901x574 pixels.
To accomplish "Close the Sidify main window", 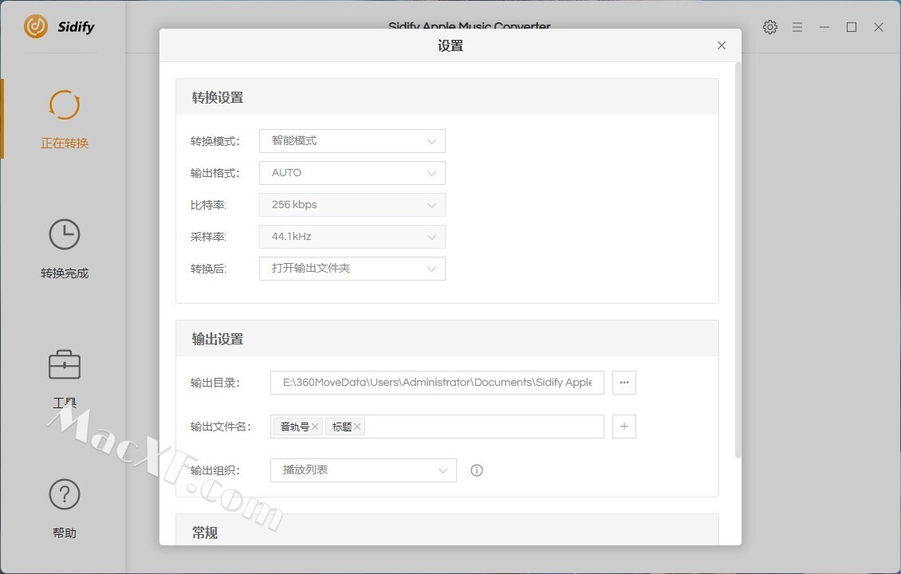I will click(x=879, y=27).
